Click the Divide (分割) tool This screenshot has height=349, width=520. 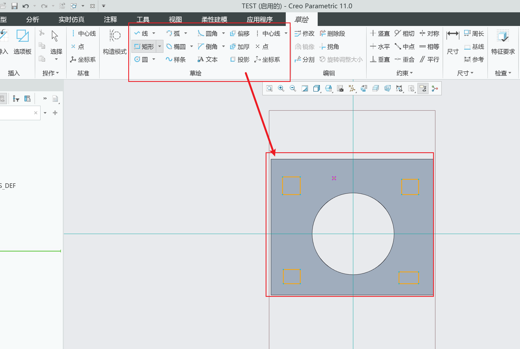tap(304, 59)
